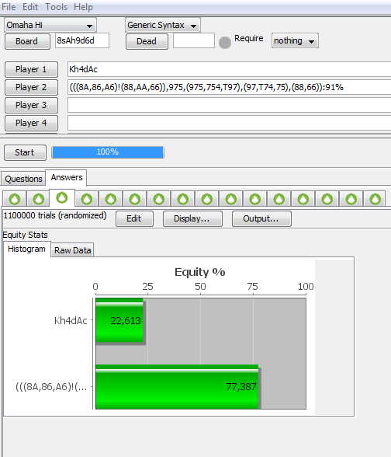The width and height of the screenshot is (391, 457).
Task: Select the second green-ring answer tab
Action: coord(39,199)
